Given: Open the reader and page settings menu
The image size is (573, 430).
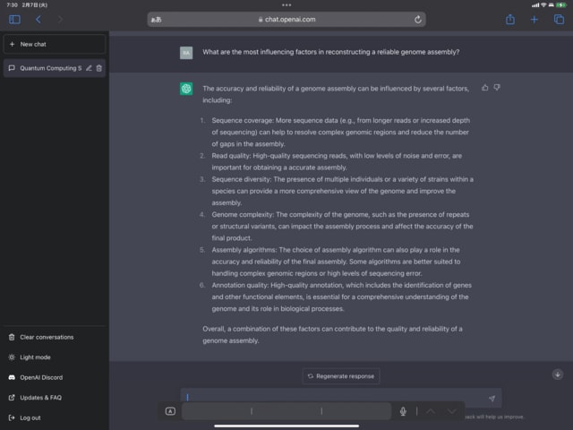Looking at the screenshot, I should tap(157, 19).
